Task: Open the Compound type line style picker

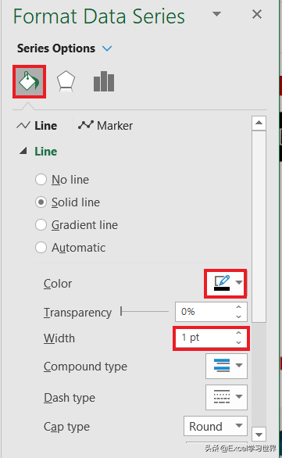Action: pos(227,366)
